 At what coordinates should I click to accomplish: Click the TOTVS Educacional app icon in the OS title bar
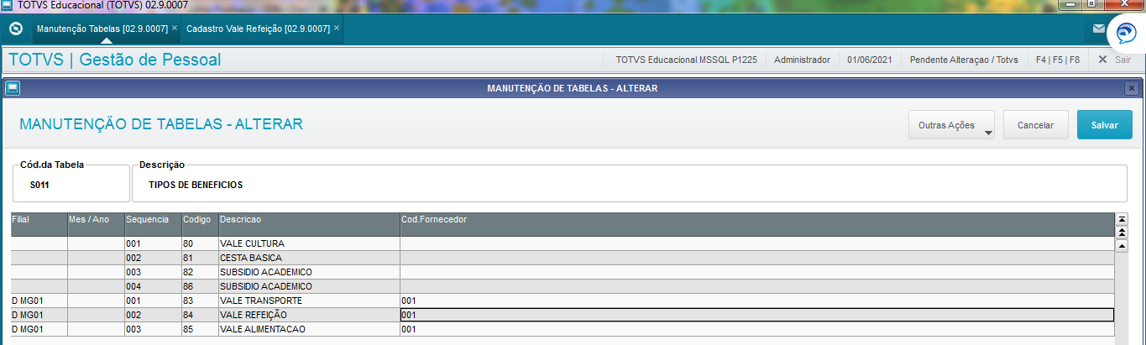(x=7, y=5)
